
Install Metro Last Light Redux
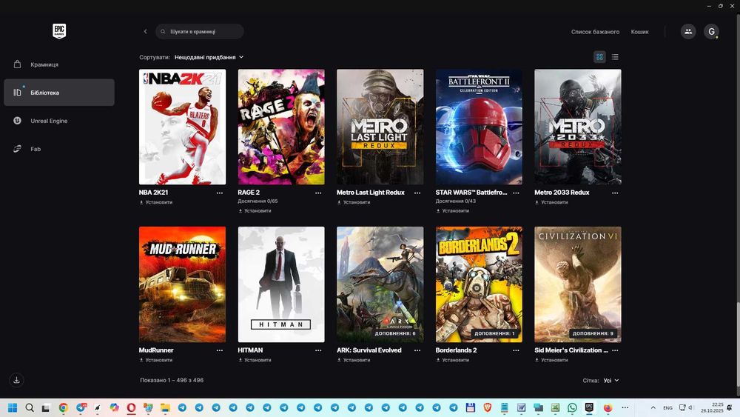354,202
